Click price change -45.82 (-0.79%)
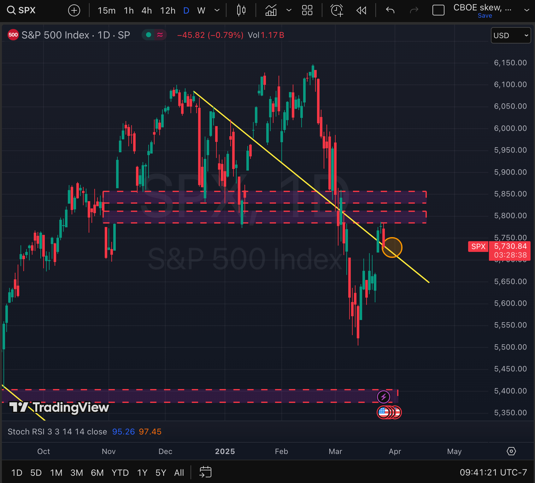The height and width of the screenshot is (483, 535). (210, 35)
